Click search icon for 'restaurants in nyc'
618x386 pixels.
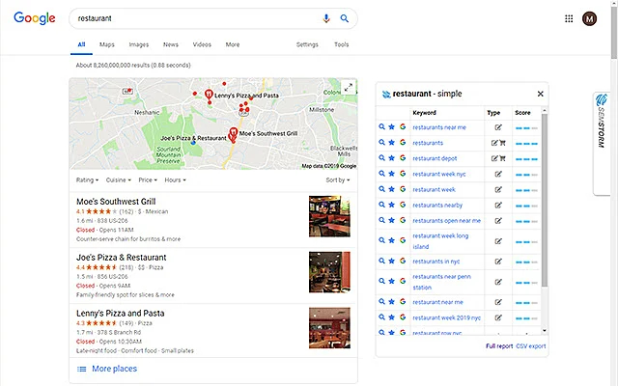[381, 261]
